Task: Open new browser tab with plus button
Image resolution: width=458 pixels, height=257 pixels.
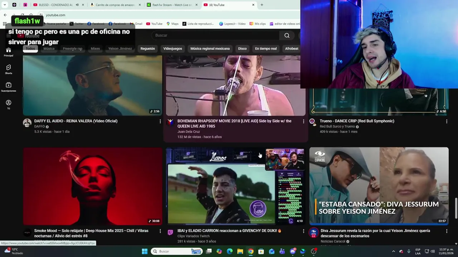Action: coord(262,5)
